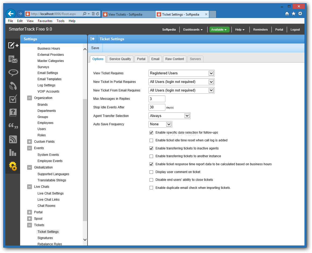Expand the Custom Fields tree node
The image size is (312, 253).
point(30,142)
